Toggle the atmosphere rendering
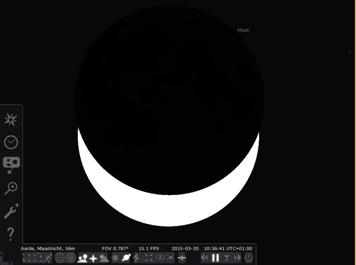 click(x=104, y=258)
